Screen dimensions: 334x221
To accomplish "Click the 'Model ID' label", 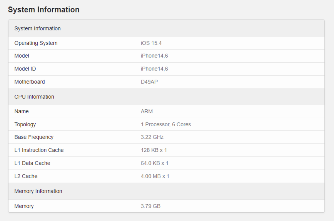I will [x=25, y=69].
